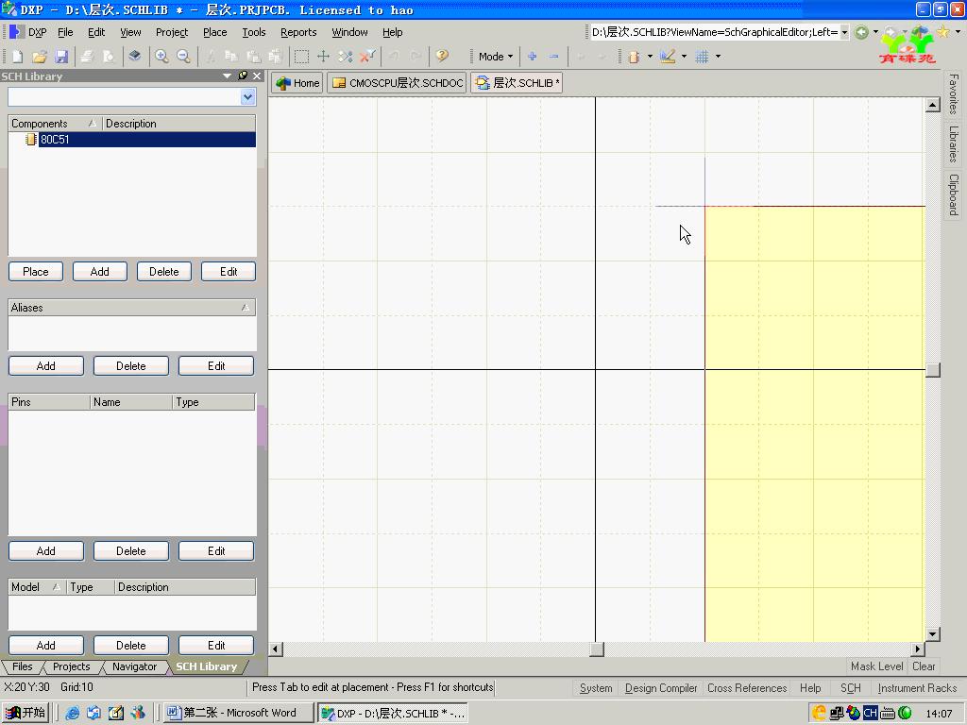Viewport: 967px width, 725px height.
Task: Click the Favorites star icon
Action: pos(943,32)
